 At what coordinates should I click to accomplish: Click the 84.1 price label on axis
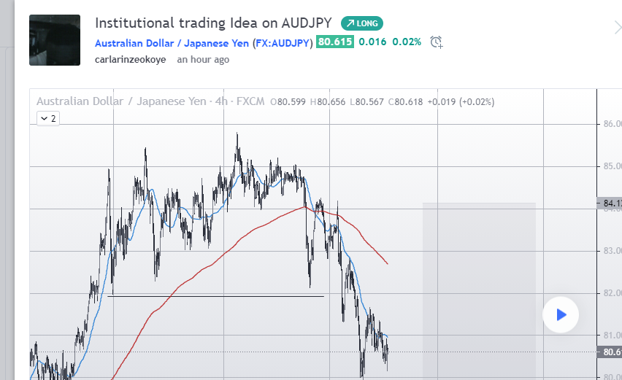point(610,203)
